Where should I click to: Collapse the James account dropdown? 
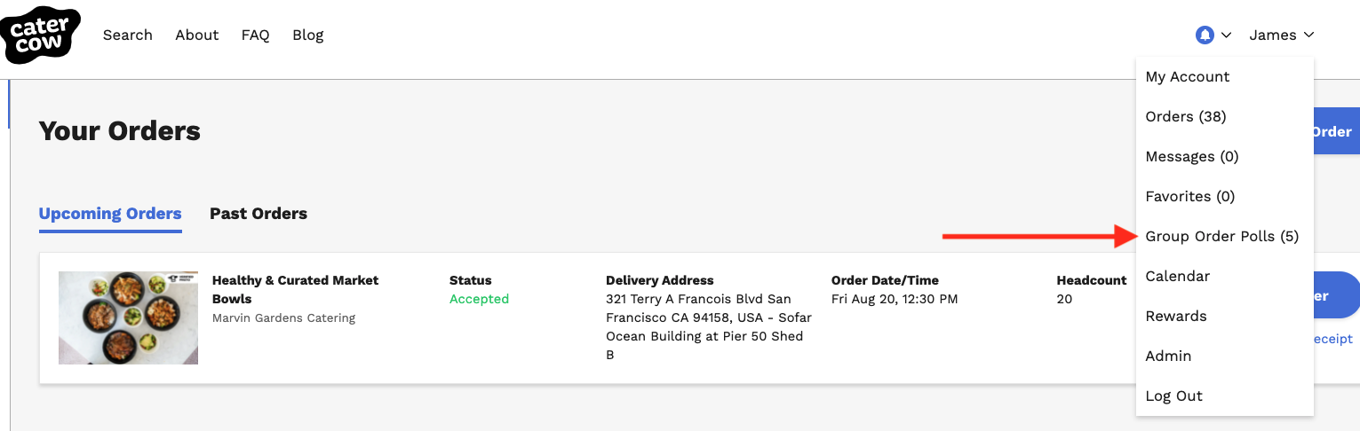click(1281, 35)
